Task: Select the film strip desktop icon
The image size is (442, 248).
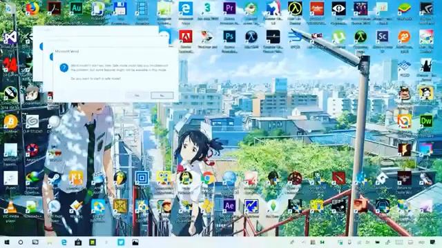Action: [x=142, y=8]
